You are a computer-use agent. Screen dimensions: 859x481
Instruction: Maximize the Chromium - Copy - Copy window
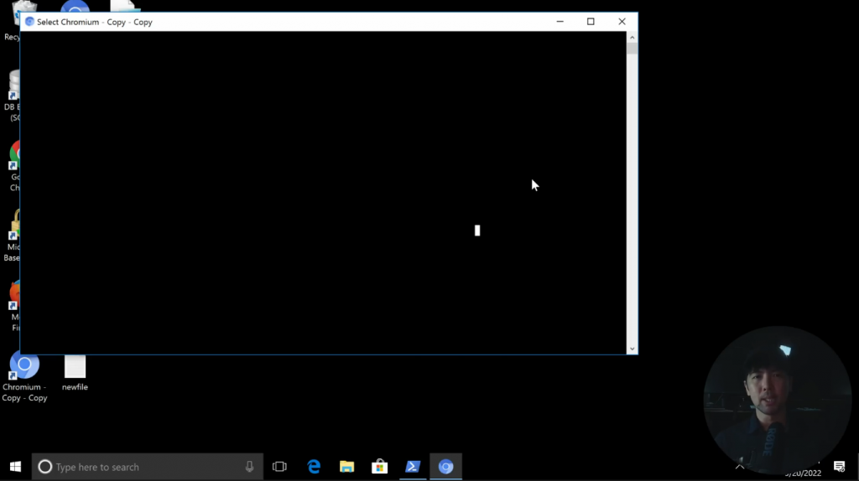point(591,22)
